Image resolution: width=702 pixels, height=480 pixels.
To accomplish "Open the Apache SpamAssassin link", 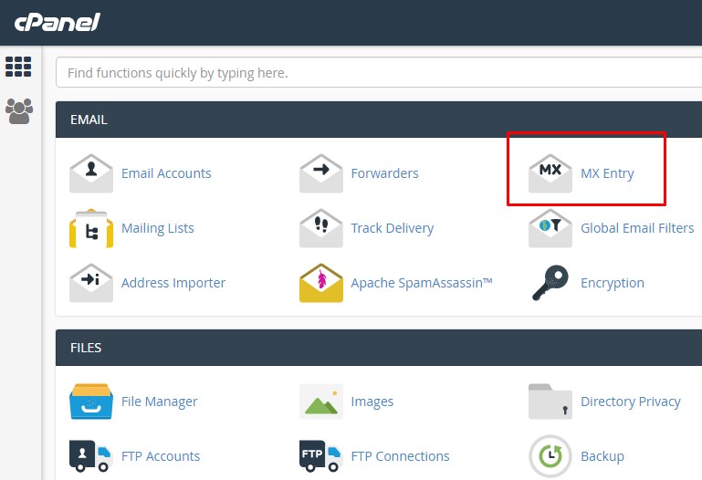I will click(x=421, y=283).
